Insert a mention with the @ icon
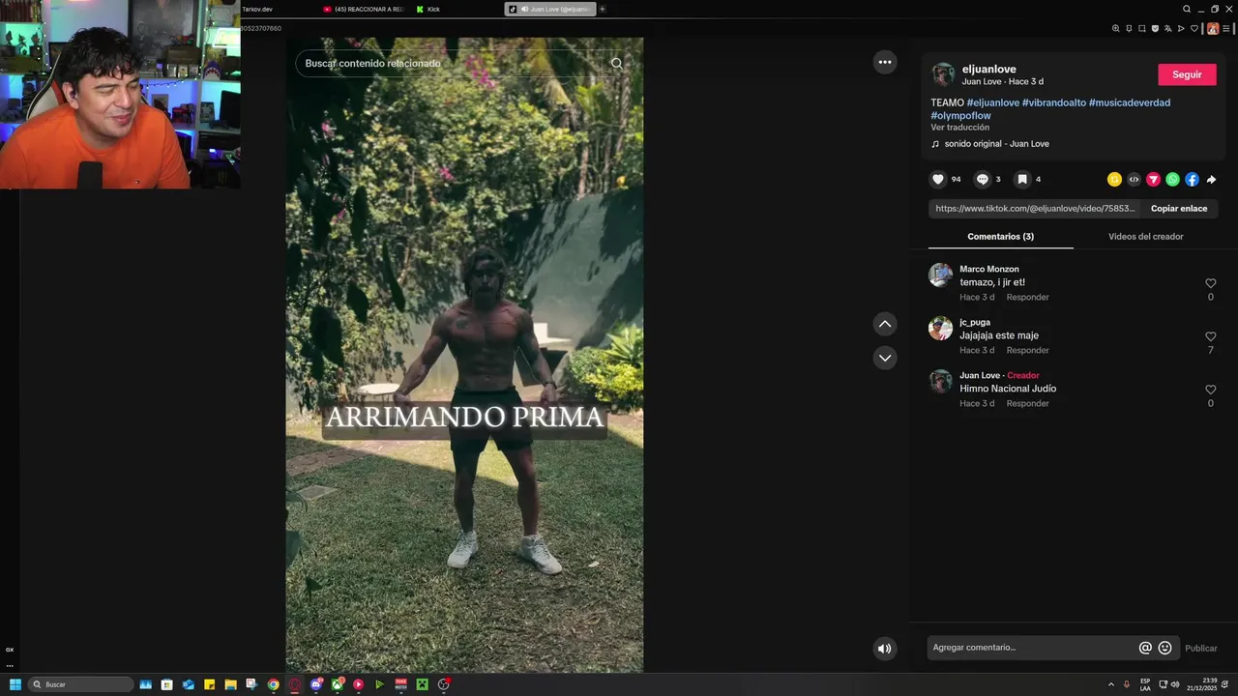This screenshot has width=1238, height=696. [1145, 648]
